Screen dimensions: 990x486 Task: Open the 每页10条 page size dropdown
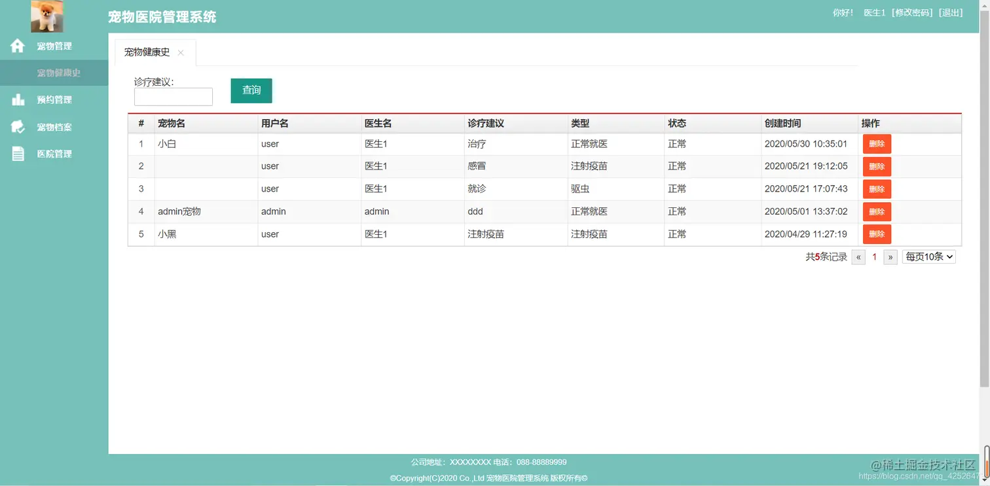[929, 257]
